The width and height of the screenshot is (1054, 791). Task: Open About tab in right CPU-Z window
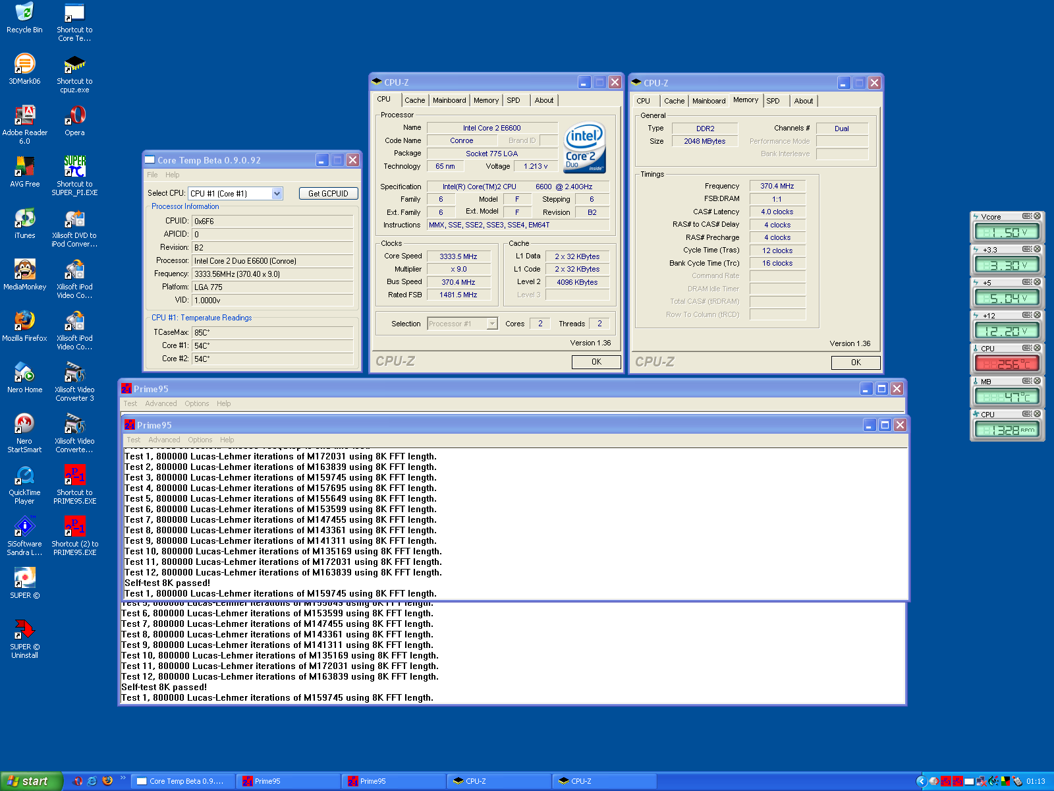click(803, 101)
